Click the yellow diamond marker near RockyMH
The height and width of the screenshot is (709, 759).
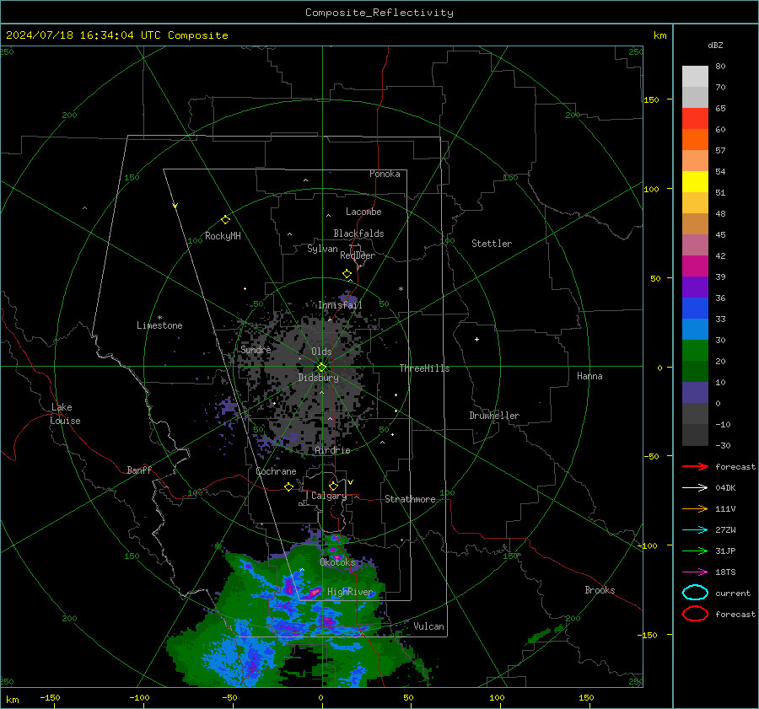(225, 220)
